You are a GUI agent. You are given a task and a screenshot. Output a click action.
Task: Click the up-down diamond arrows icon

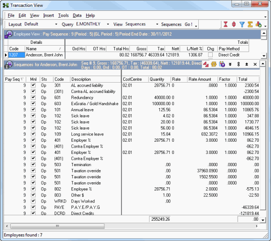pyautogui.click(x=238, y=65)
